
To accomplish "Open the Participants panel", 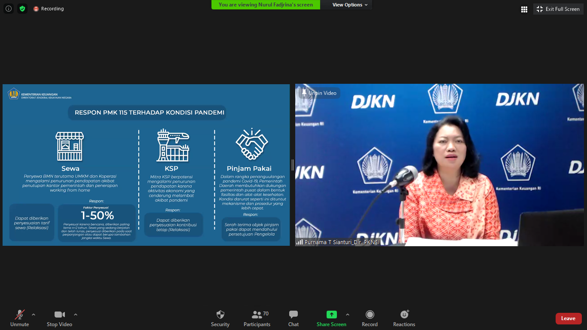I will click(x=257, y=318).
